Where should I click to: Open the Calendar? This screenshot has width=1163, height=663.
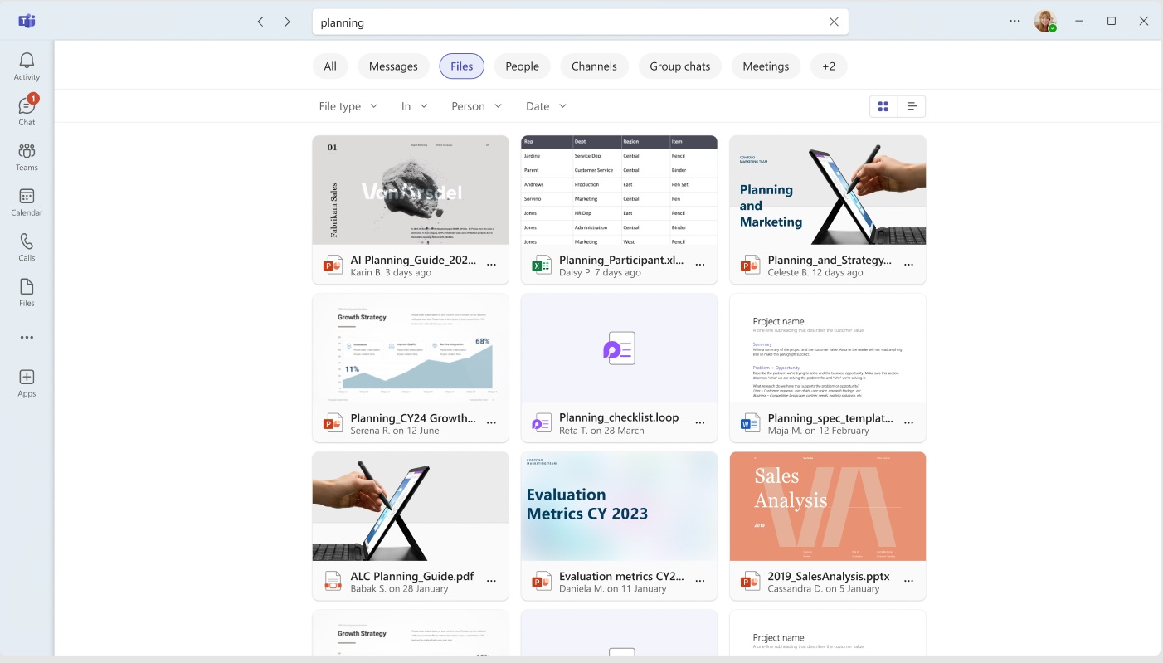[x=26, y=200]
